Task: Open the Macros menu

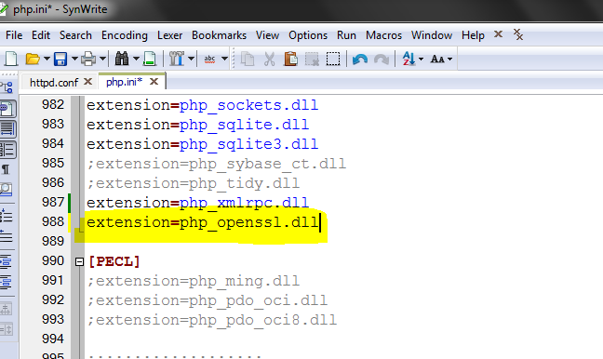Action: pyautogui.click(x=383, y=35)
